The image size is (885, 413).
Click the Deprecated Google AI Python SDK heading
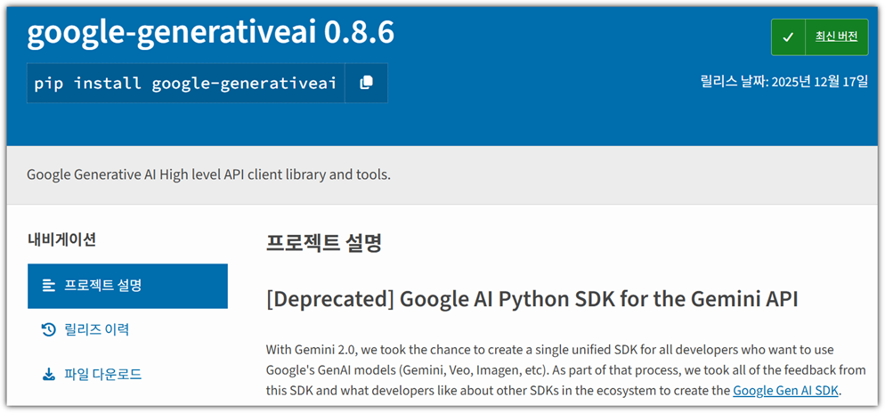point(532,300)
